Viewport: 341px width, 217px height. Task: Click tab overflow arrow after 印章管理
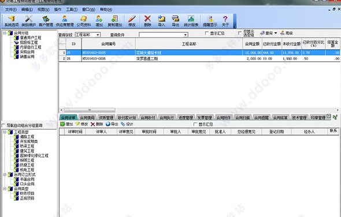(329, 116)
